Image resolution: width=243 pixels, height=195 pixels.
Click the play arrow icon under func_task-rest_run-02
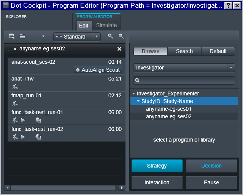pos(23,137)
